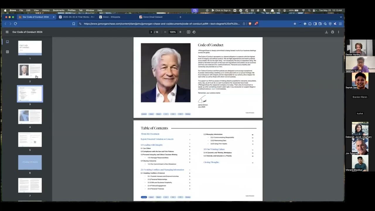This screenshot has height=211, width=375.
Task: Open Brave Rewards triangle icon
Action: pyautogui.click(x=256, y=24)
